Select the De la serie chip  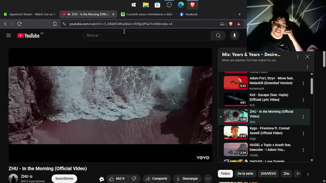245,174
